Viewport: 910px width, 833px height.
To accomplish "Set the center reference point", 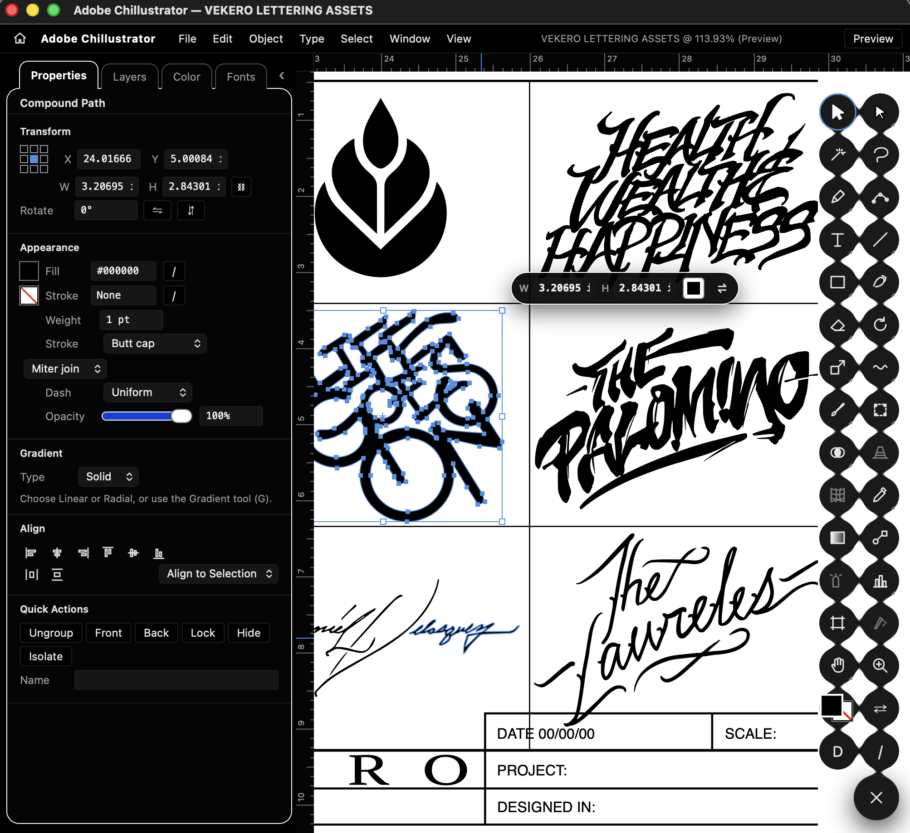I will pyautogui.click(x=34, y=159).
